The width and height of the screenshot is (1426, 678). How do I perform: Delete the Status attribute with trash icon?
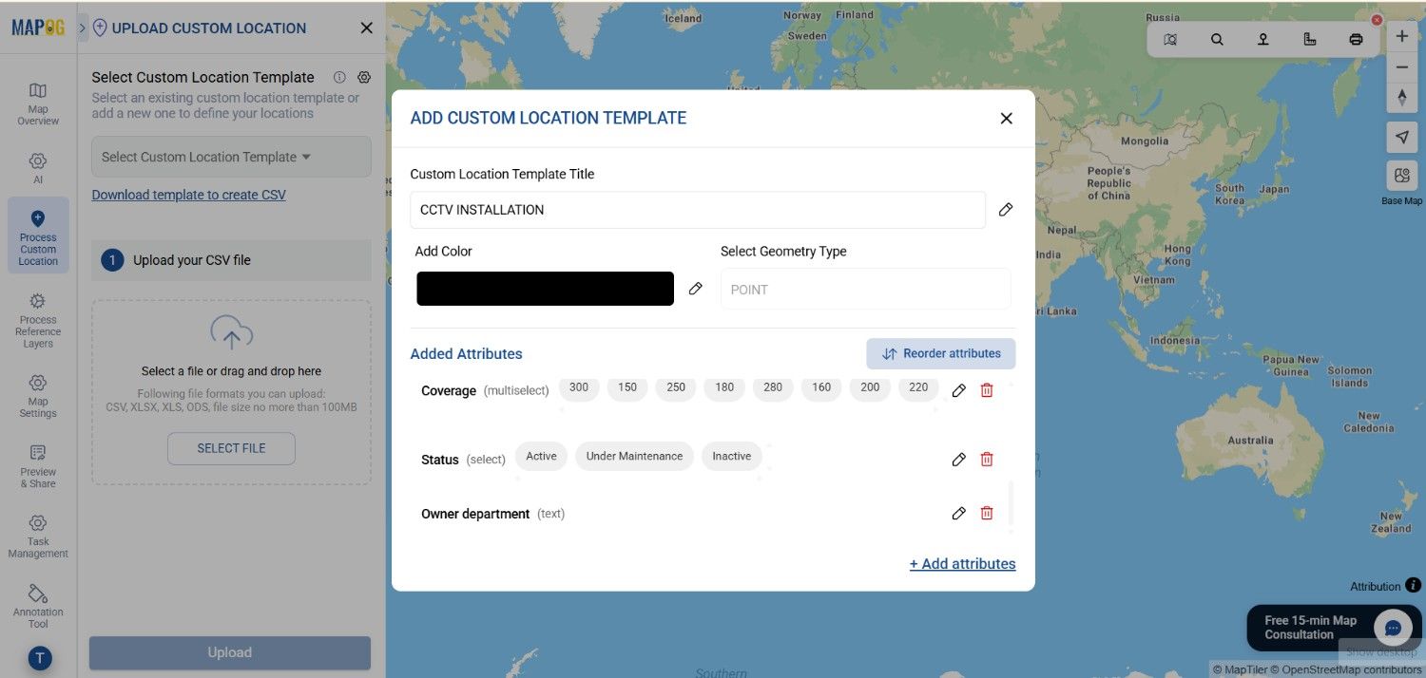987,459
